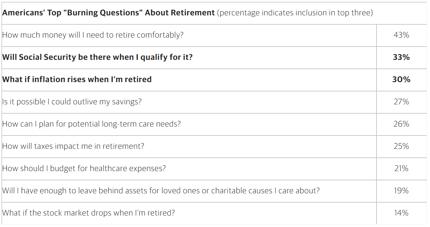Click the 19% value cell

[401, 191]
